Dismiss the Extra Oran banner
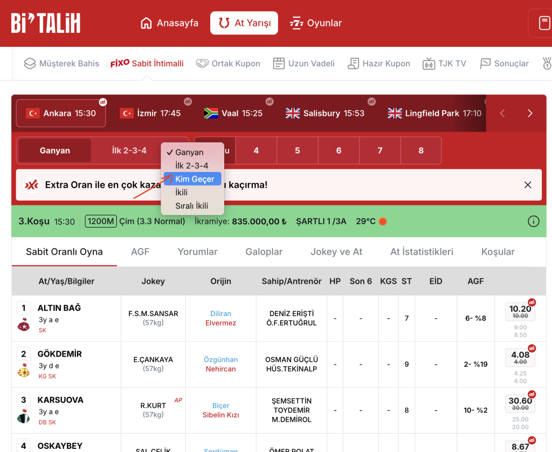The image size is (552, 452). 527,185
